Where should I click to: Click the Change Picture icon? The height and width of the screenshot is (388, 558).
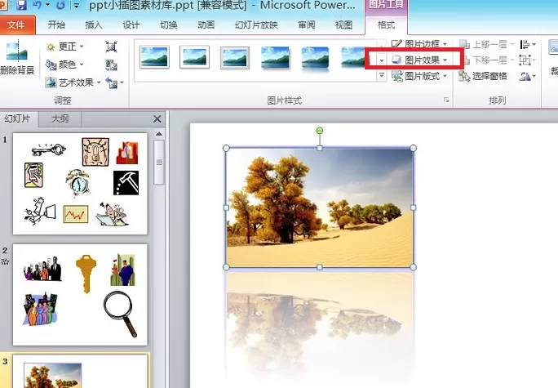point(111,65)
